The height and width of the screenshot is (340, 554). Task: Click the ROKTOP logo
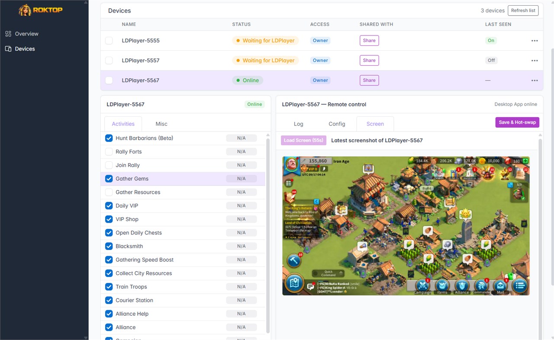point(41,10)
